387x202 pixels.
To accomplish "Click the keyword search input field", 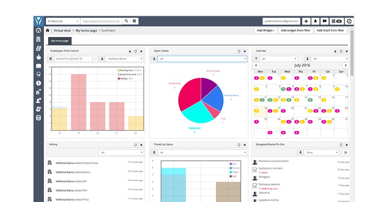I will (x=101, y=21).
